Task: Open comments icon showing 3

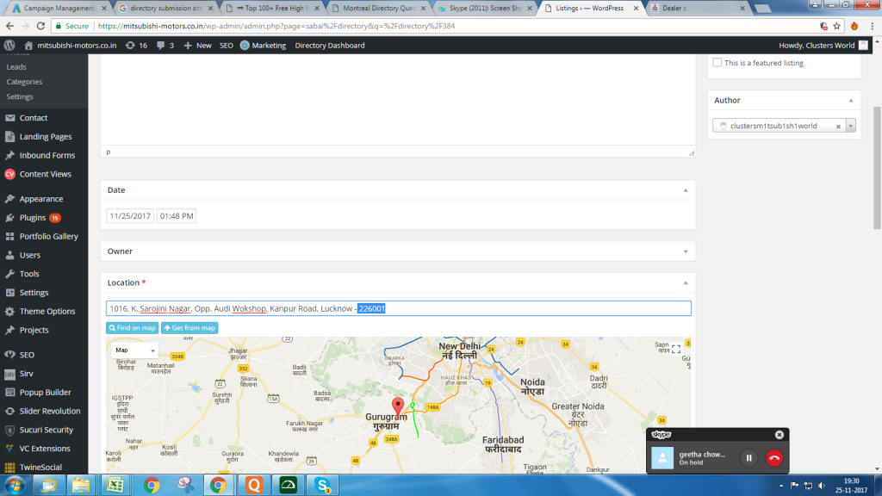Action: pos(165,46)
